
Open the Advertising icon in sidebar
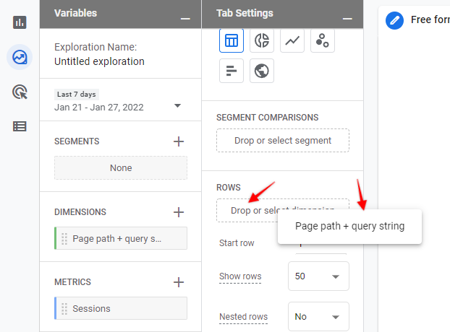[20, 92]
